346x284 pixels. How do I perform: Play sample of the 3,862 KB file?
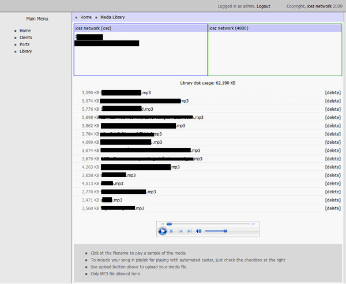click(143, 126)
